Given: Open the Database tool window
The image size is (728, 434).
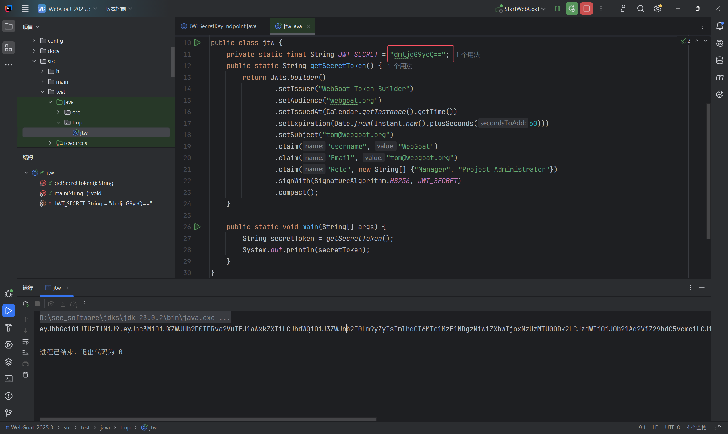Looking at the screenshot, I should [719, 60].
